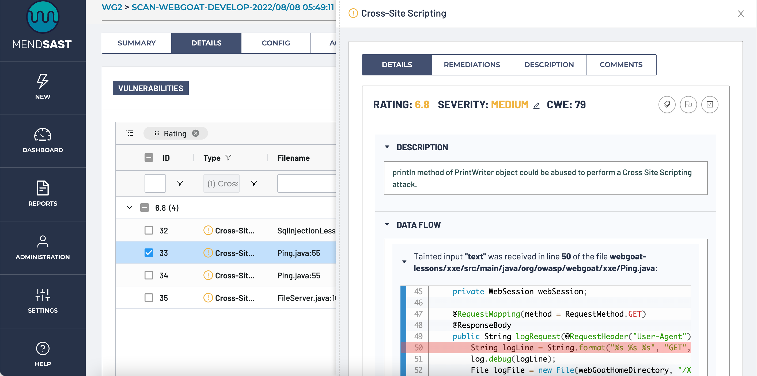The width and height of the screenshot is (757, 376).
Task: Click the checkmark review icon button
Action: coord(709,105)
